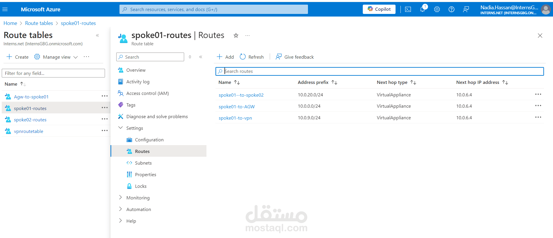Open more options beside the favorite star
553x238 pixels.
coord(247,35)
